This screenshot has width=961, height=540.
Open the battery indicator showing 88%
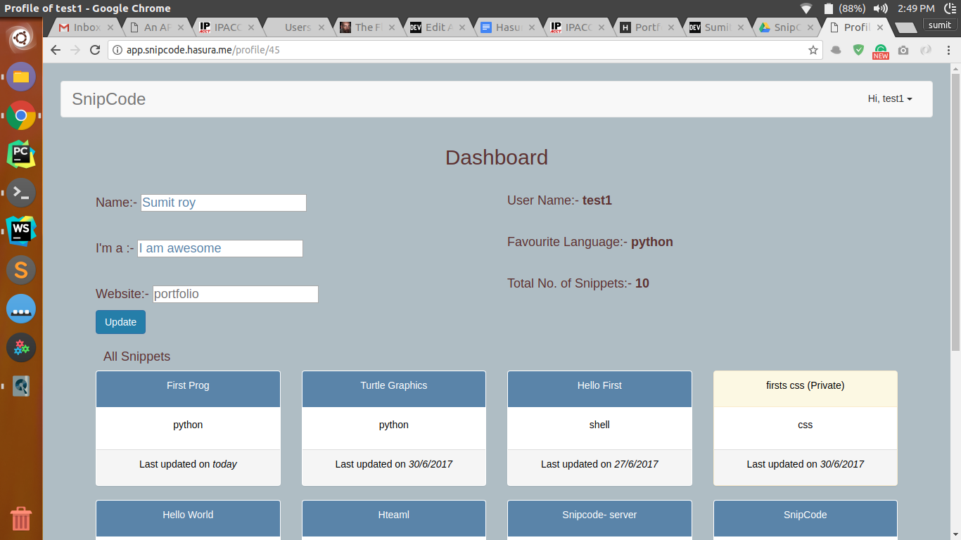(844, 8)
